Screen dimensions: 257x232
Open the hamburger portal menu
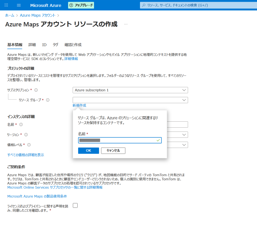(x=19, y=5)
